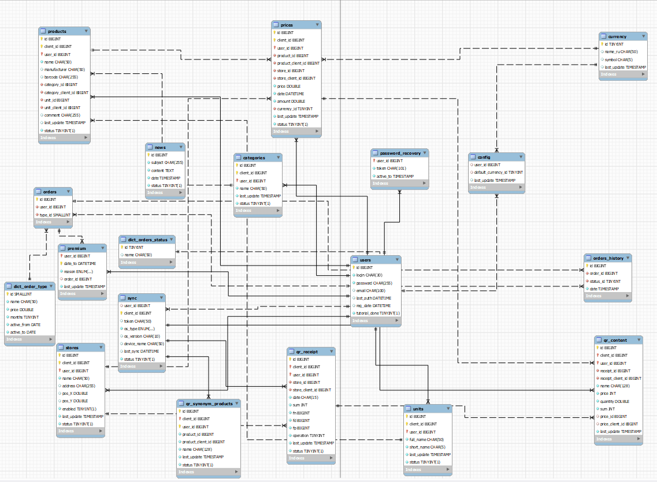This screenshot has width=657, height=482.
Task: Collapse the units table with header arrow
Action: point(448,408)
